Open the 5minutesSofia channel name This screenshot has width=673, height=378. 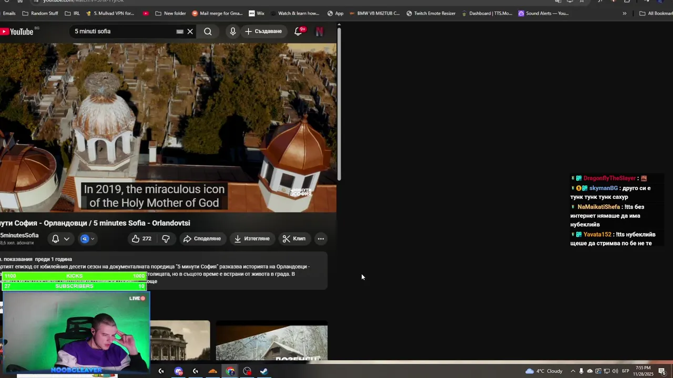[19, 235]
